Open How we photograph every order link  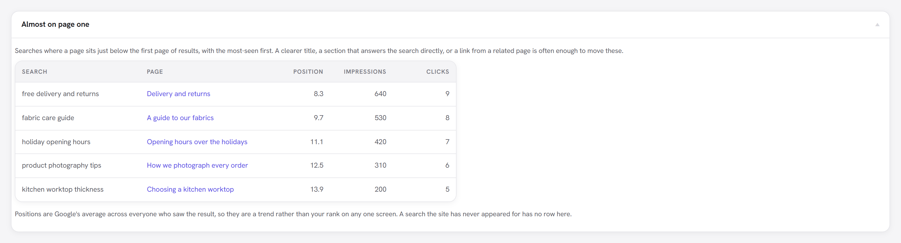click(197, 165)
